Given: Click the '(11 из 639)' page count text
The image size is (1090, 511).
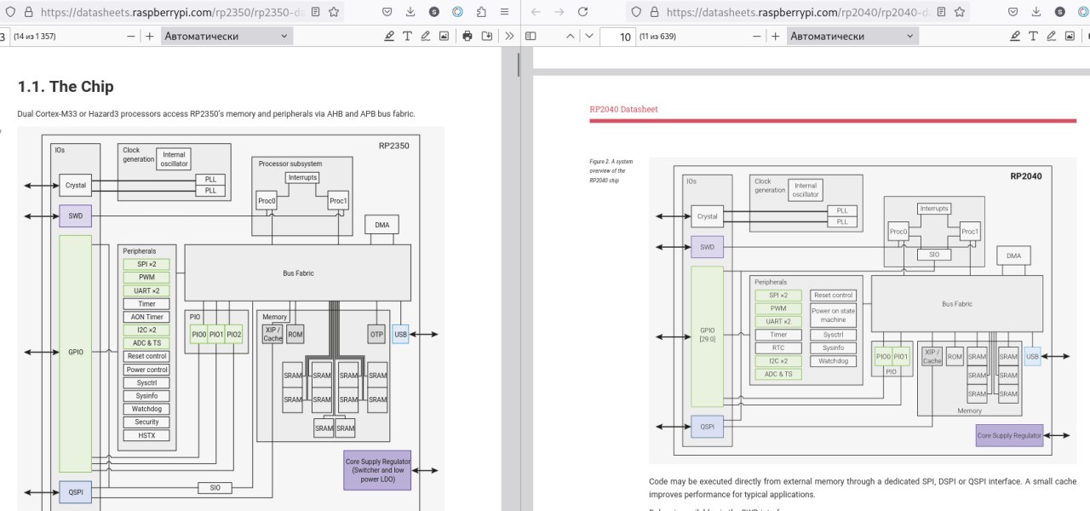Looking at the screenshot, I should pyautogui.click(x=657, y=37).
